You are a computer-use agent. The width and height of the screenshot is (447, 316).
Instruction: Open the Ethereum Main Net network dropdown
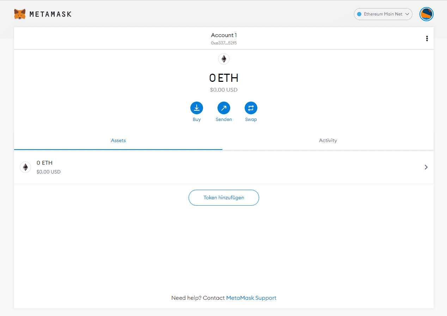click(x=383, y=14)
